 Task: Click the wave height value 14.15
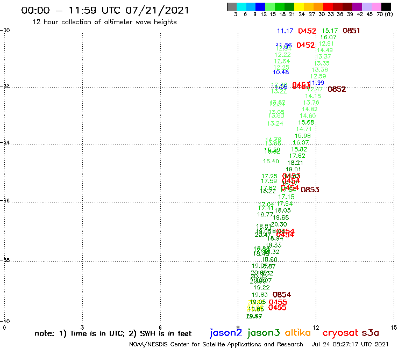(x=313, y=96)
